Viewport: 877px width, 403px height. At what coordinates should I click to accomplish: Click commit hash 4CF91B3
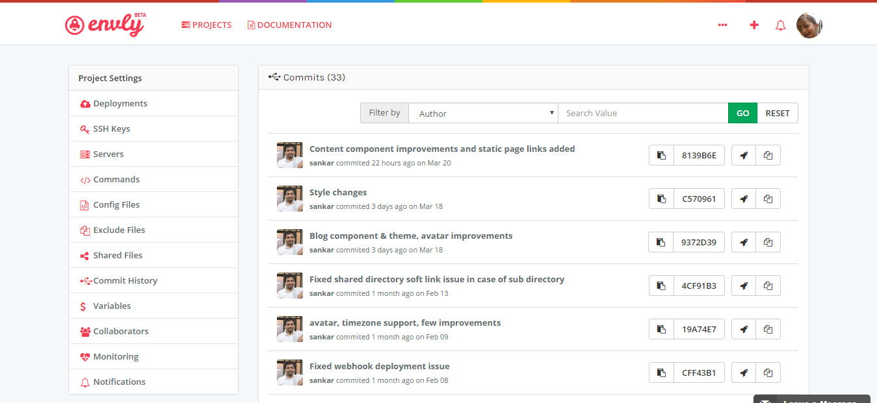(x=699, y=286)
